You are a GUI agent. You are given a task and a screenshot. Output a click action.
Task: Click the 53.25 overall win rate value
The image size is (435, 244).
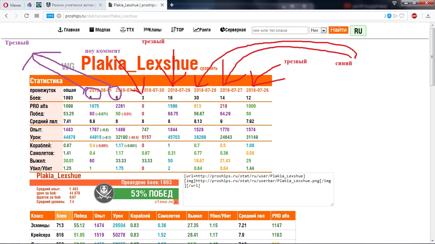click(x=68, y=114)
